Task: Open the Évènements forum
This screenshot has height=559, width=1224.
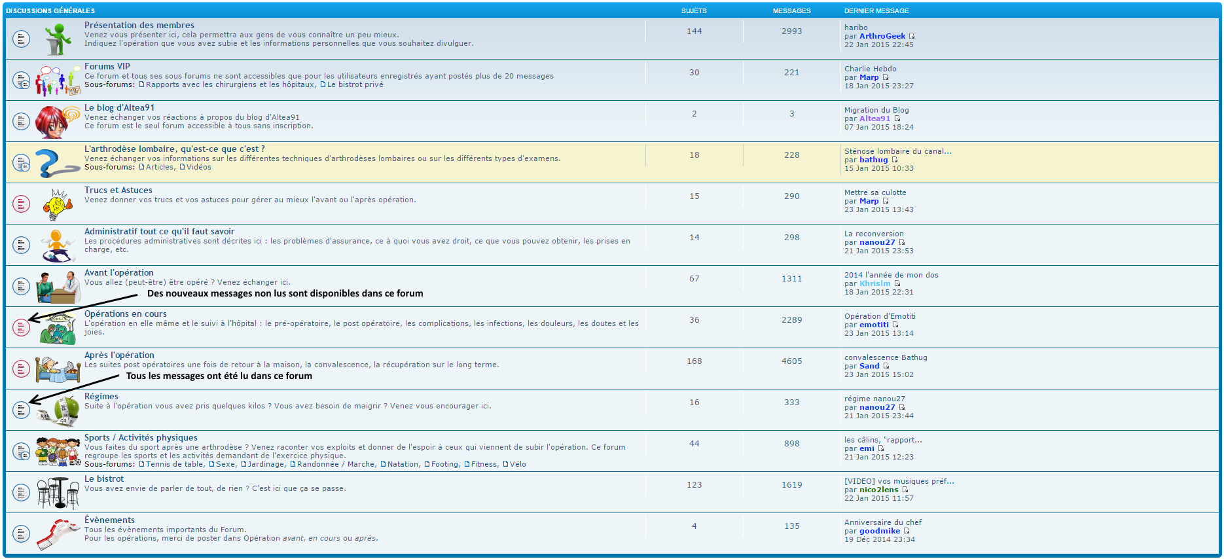Action: pyautogui.click(x=109, y=520)
